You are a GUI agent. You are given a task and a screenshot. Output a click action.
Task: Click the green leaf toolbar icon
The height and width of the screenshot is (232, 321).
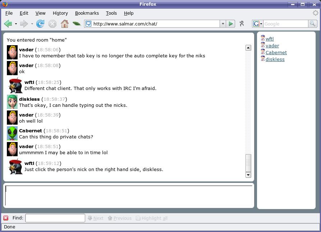pyautogui.click(x=77, y=24)
